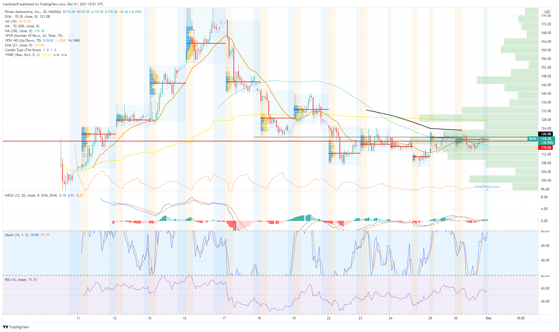Select the date label 22 on time axis
Screen dimensions: 559x332
(329, 318)
